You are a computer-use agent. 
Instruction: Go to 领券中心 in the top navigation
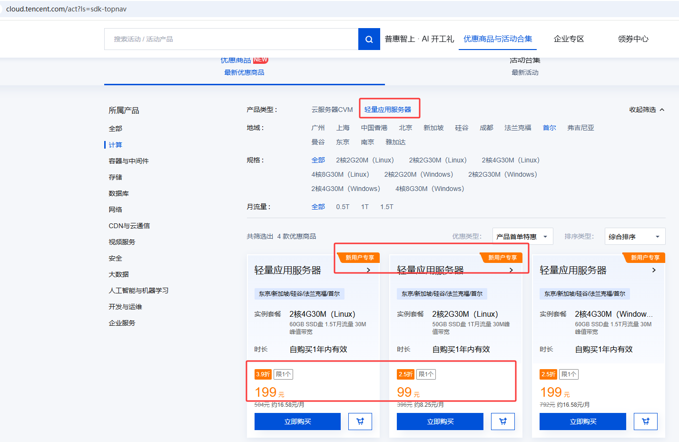coord(633,39)
